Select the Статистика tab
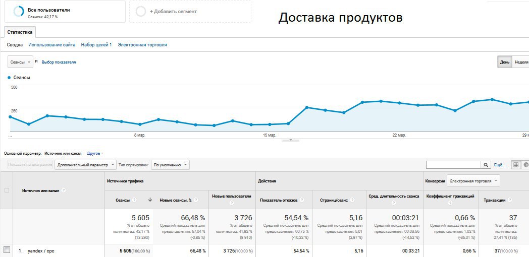529x257 pixels. 20,32
